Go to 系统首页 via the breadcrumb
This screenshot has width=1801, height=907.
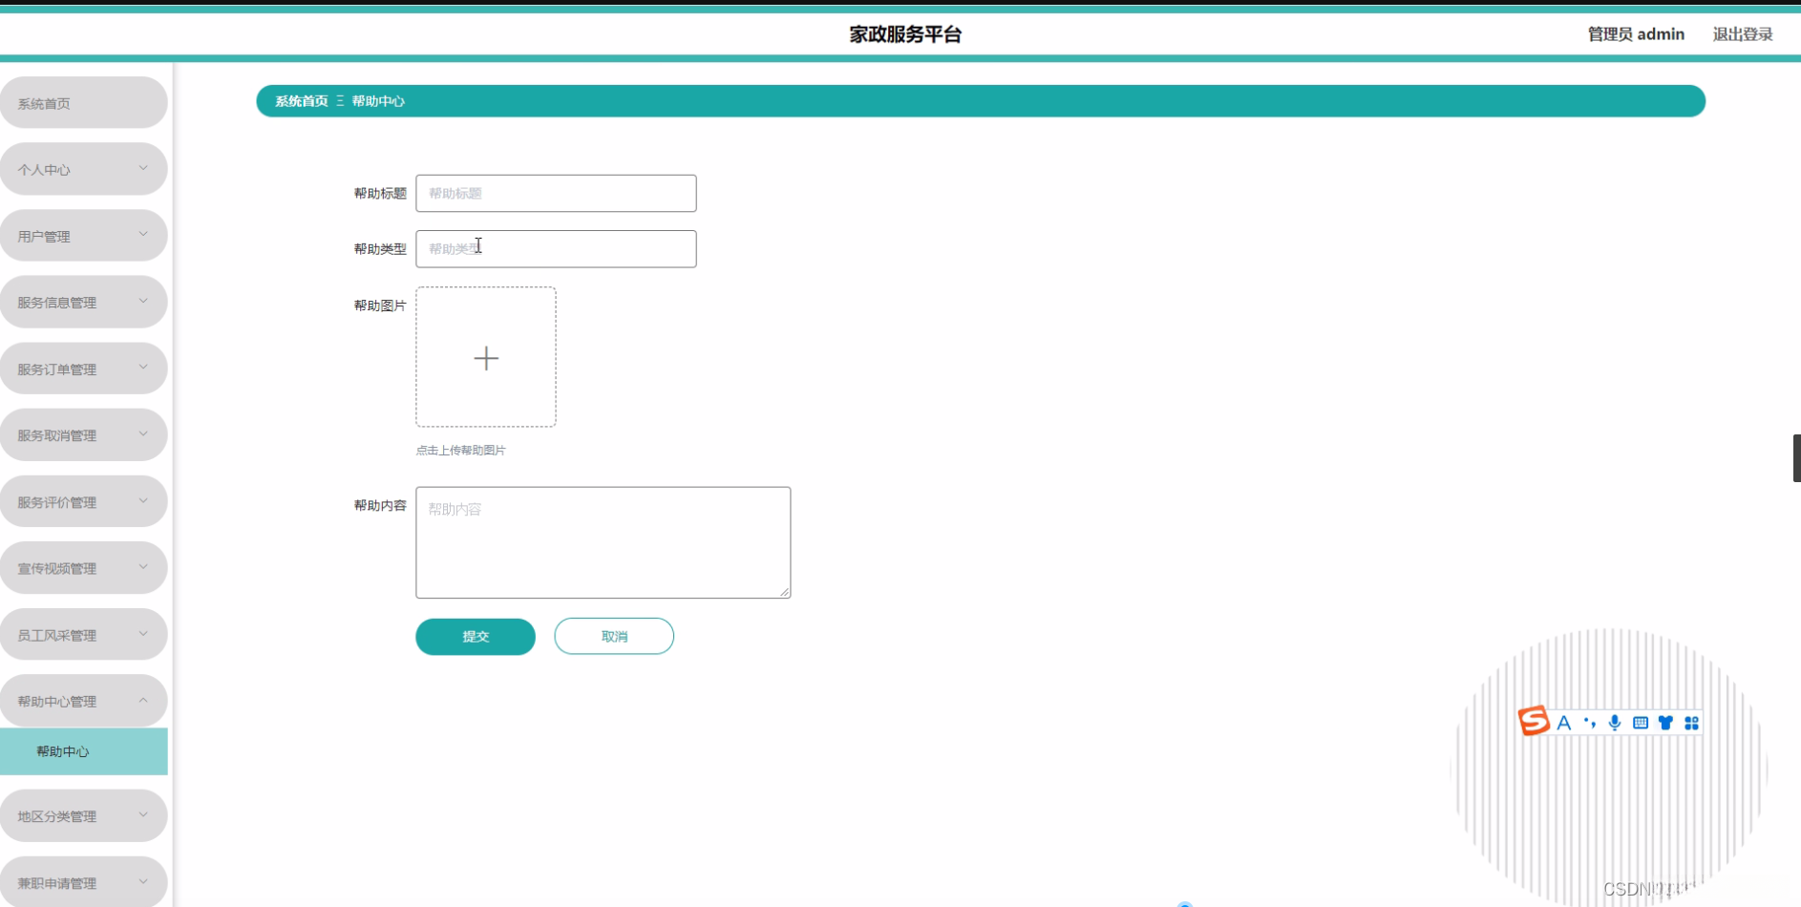(302, 101)
